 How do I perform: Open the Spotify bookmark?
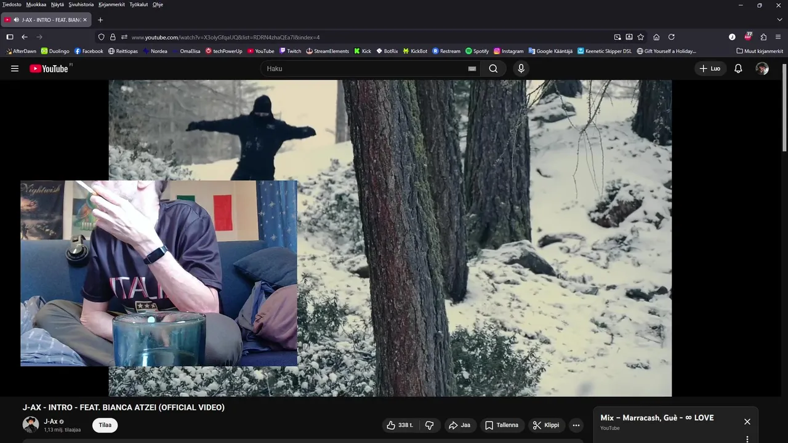[477, 51]
